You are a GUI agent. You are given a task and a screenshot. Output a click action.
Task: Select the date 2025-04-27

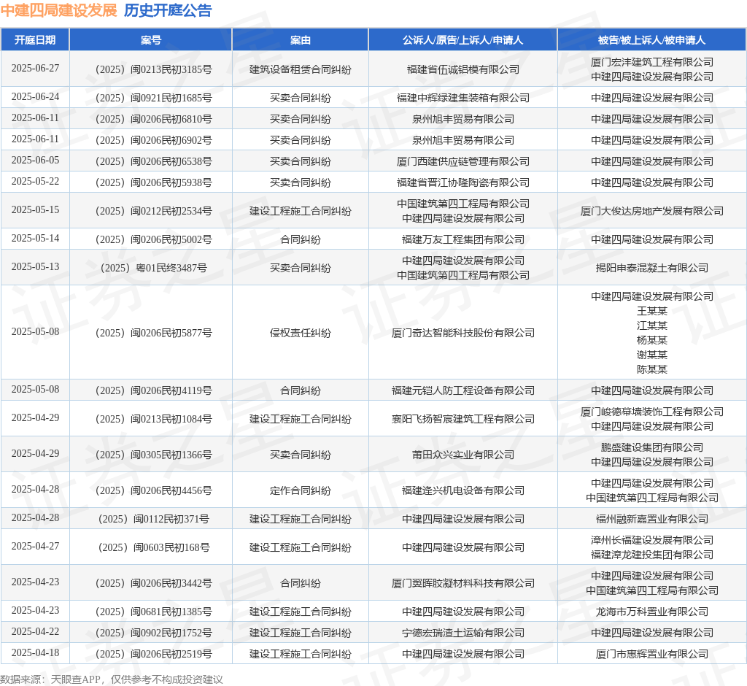(35, 547)
